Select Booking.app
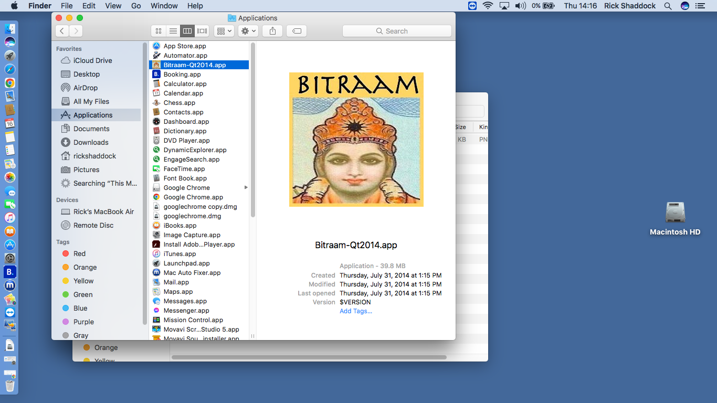 pos(182,75)
